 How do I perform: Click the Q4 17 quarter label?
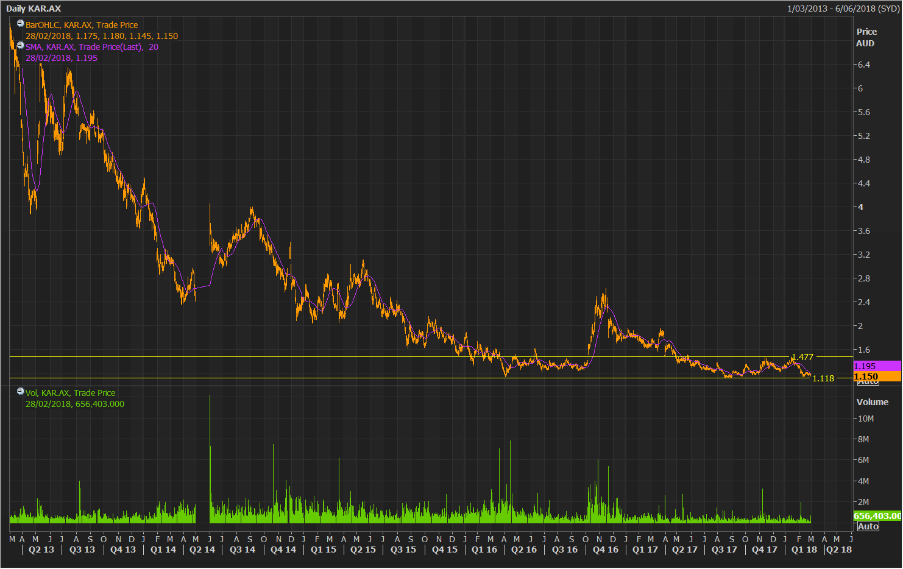click(765, 550)
